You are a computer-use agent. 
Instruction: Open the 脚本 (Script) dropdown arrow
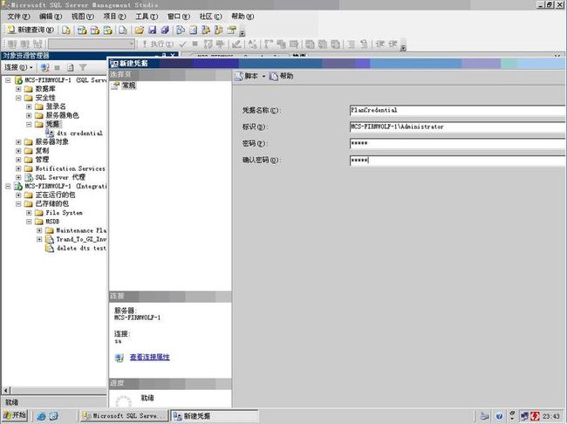263,76
